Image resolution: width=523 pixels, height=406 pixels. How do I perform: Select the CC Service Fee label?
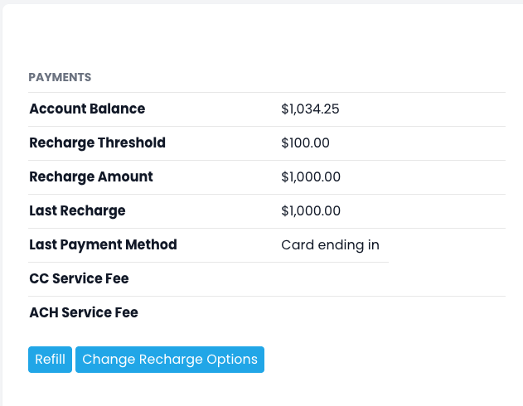(x=79, y=278)
